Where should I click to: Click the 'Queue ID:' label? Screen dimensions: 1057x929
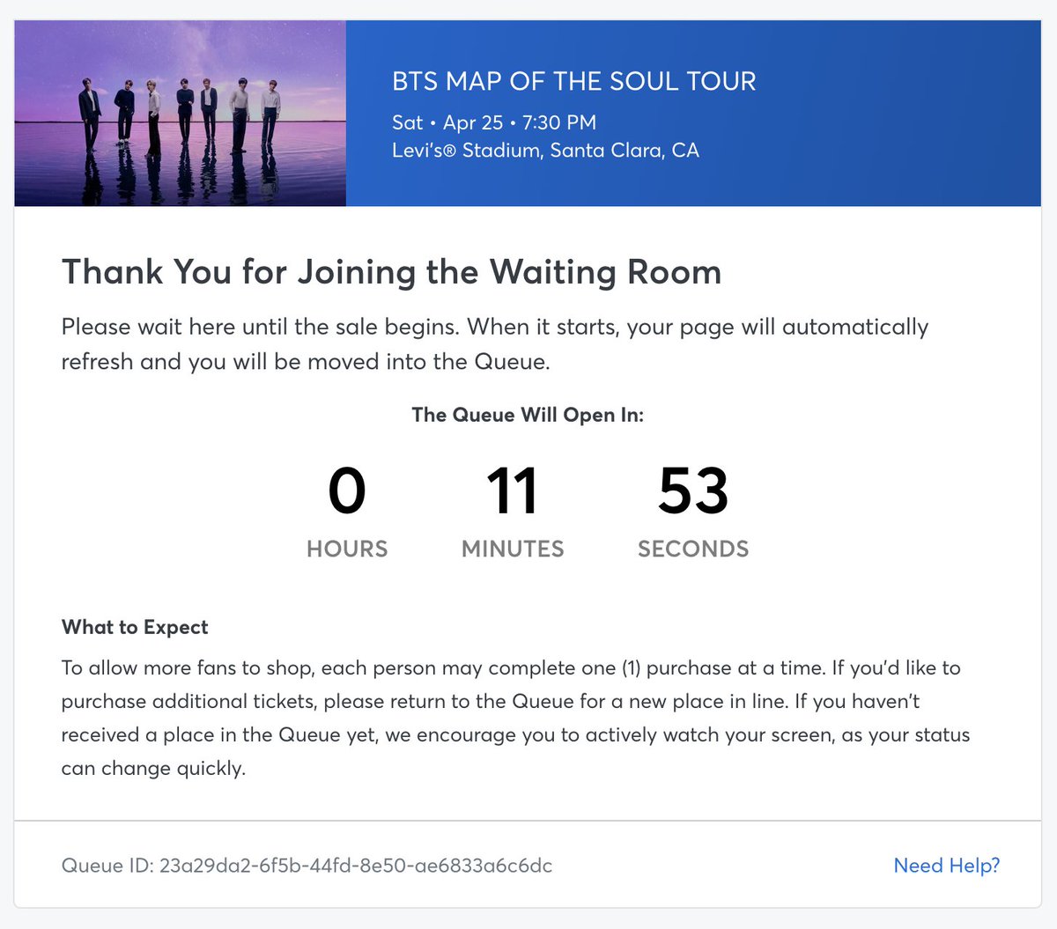click(107, 866)
